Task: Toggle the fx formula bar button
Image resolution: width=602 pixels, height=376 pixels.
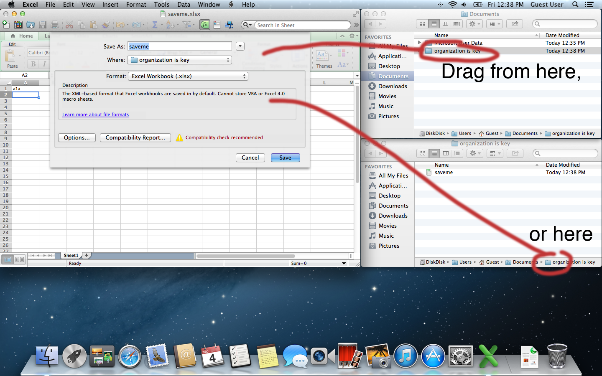Action: [205, 25]
